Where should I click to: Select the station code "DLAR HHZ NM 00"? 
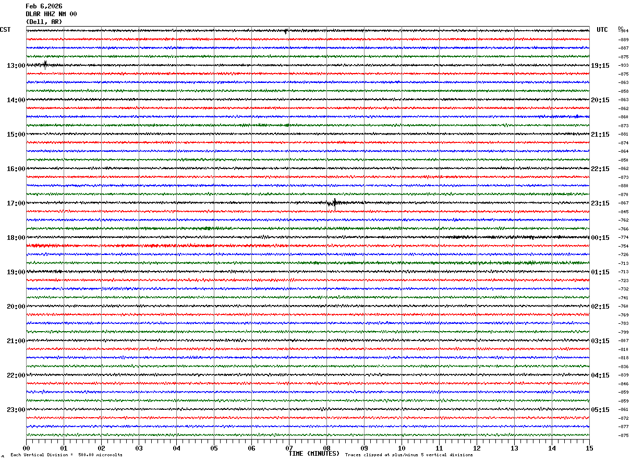(x=51, y=14)
